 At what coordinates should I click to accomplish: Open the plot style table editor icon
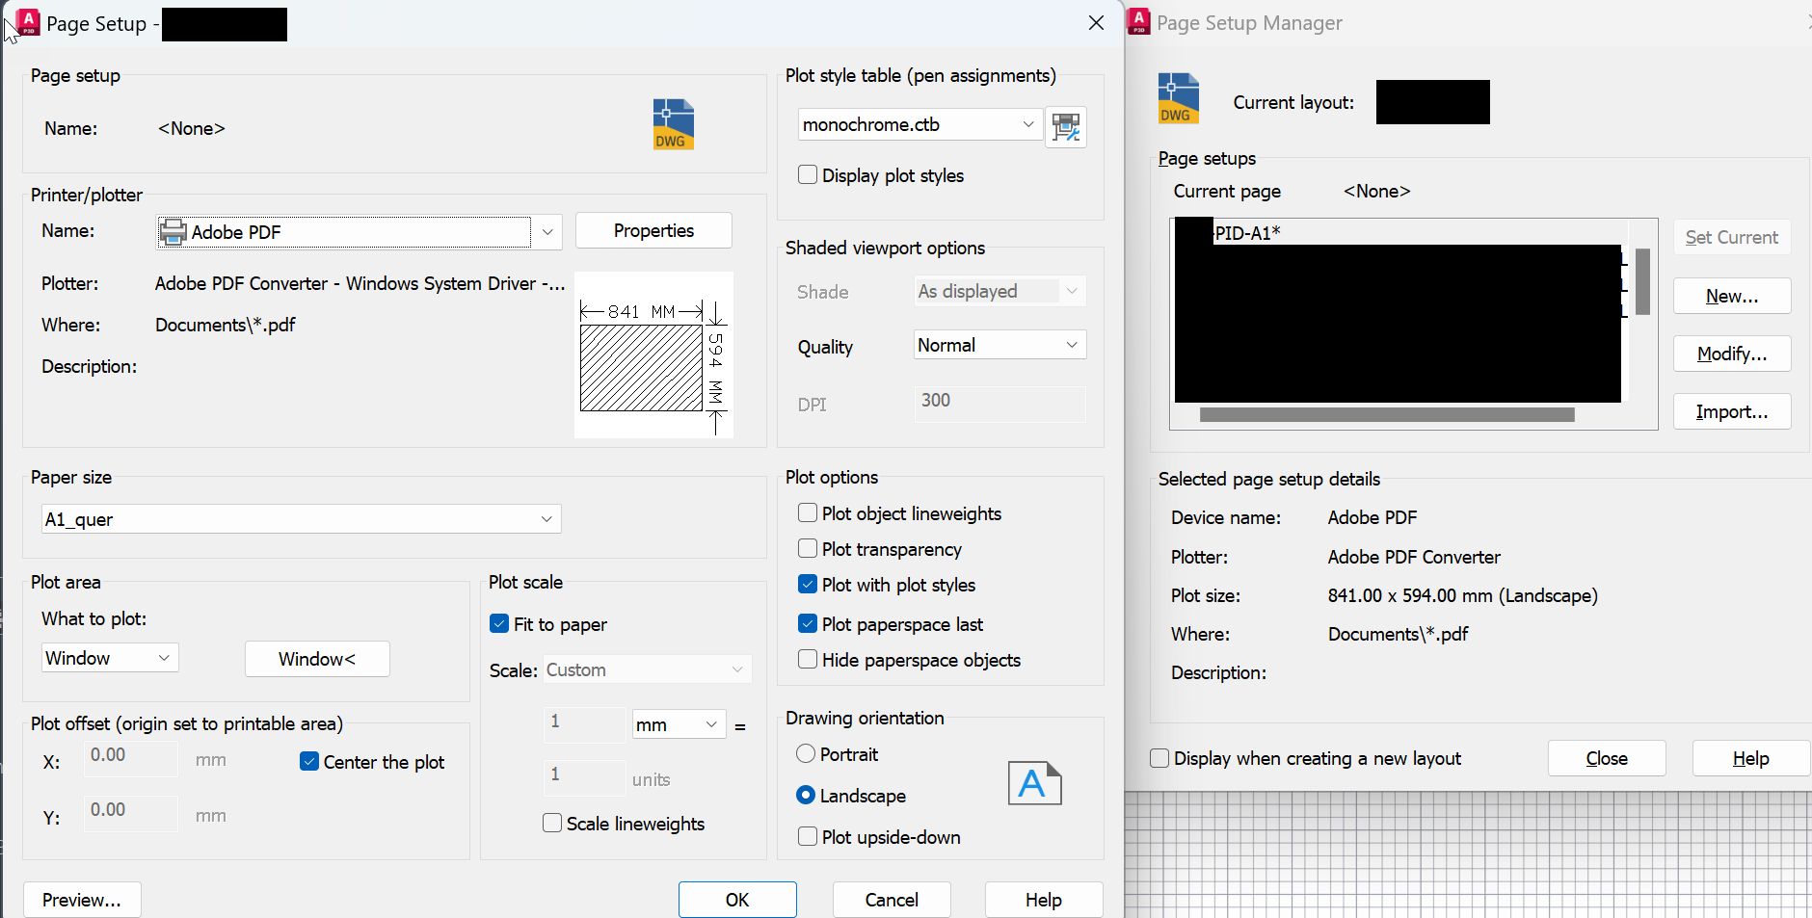[x=1065, y=126]
